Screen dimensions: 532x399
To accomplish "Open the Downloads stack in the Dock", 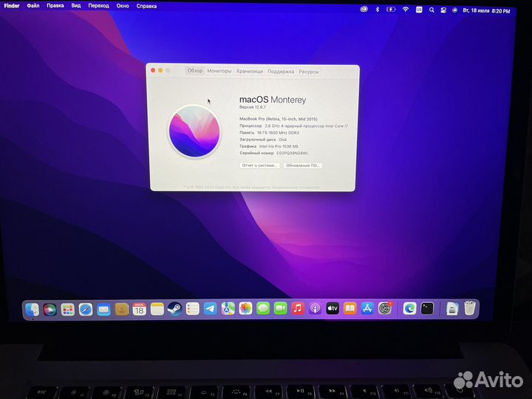I will click(x=452, y=309).
